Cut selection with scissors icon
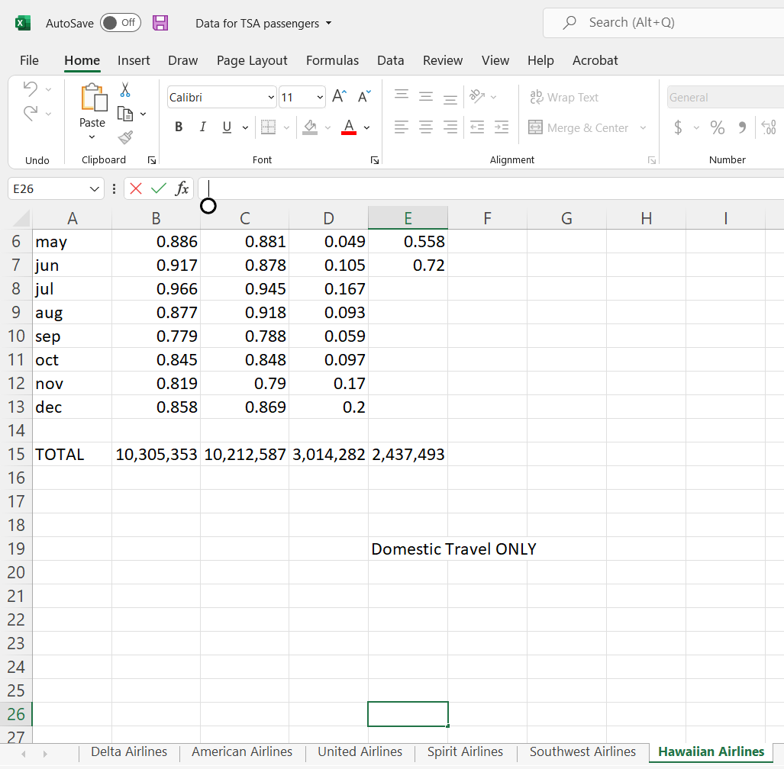The height and width of the screenshot is (769, 784). tap(125, 90)
